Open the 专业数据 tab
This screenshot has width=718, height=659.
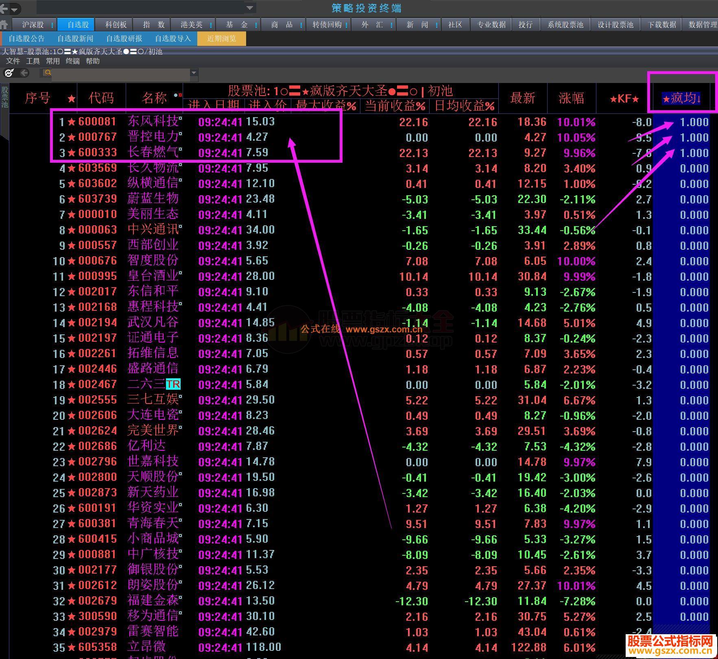click(491, 25)
